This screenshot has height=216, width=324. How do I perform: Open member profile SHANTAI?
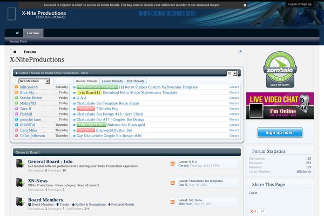coord(28,125)
